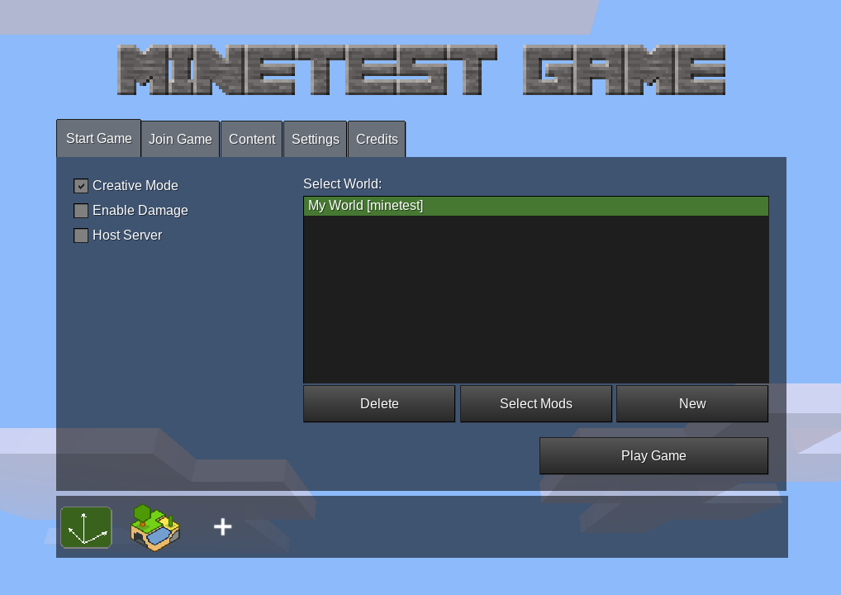Viewport: 841px width, 595px height.
Task: Switch to the Join Game tab
Action: point(180,139)
